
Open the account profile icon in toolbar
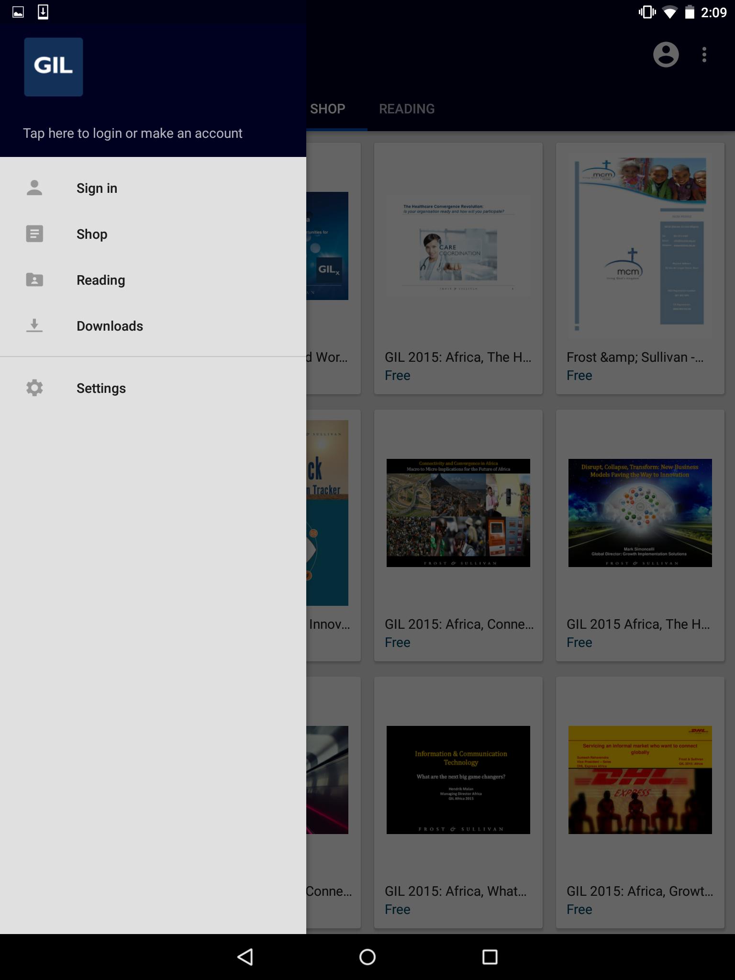click(x=666, y=55)
